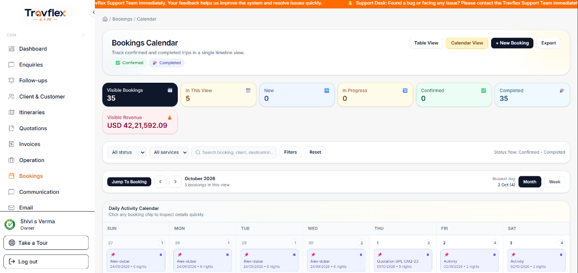Toggle the Completed status chip

coord(167,63)
